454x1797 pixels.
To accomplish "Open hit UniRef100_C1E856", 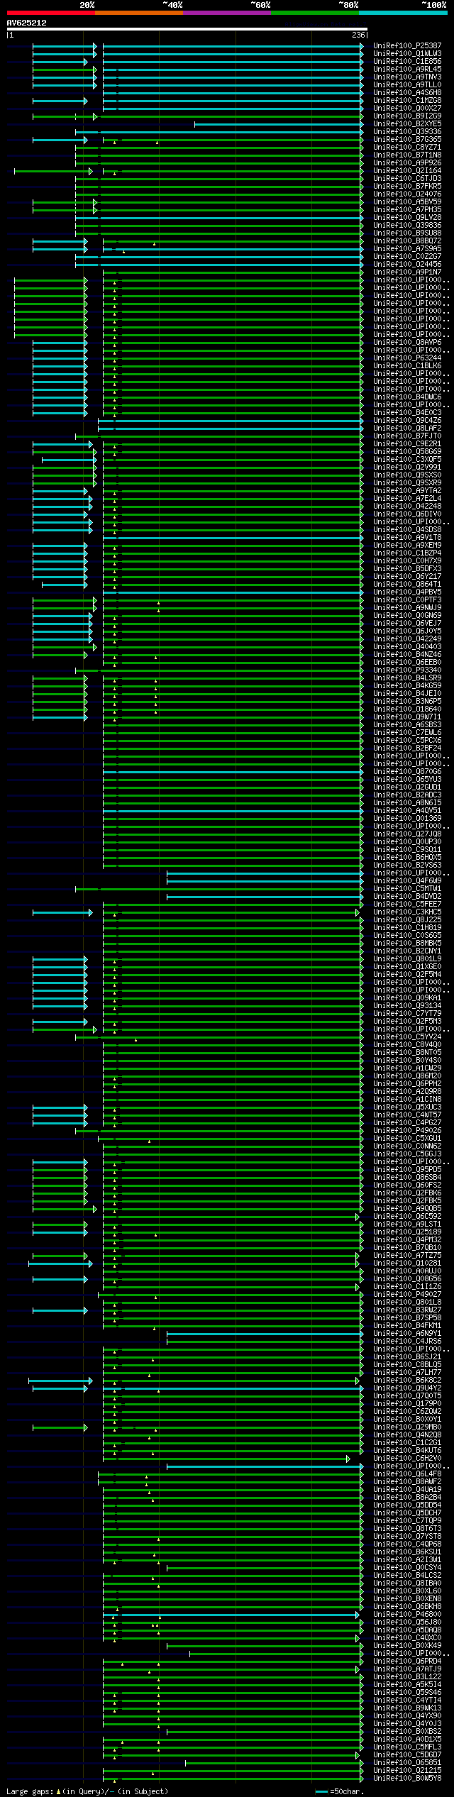I will pyautogui.click(x=407, y=62).
